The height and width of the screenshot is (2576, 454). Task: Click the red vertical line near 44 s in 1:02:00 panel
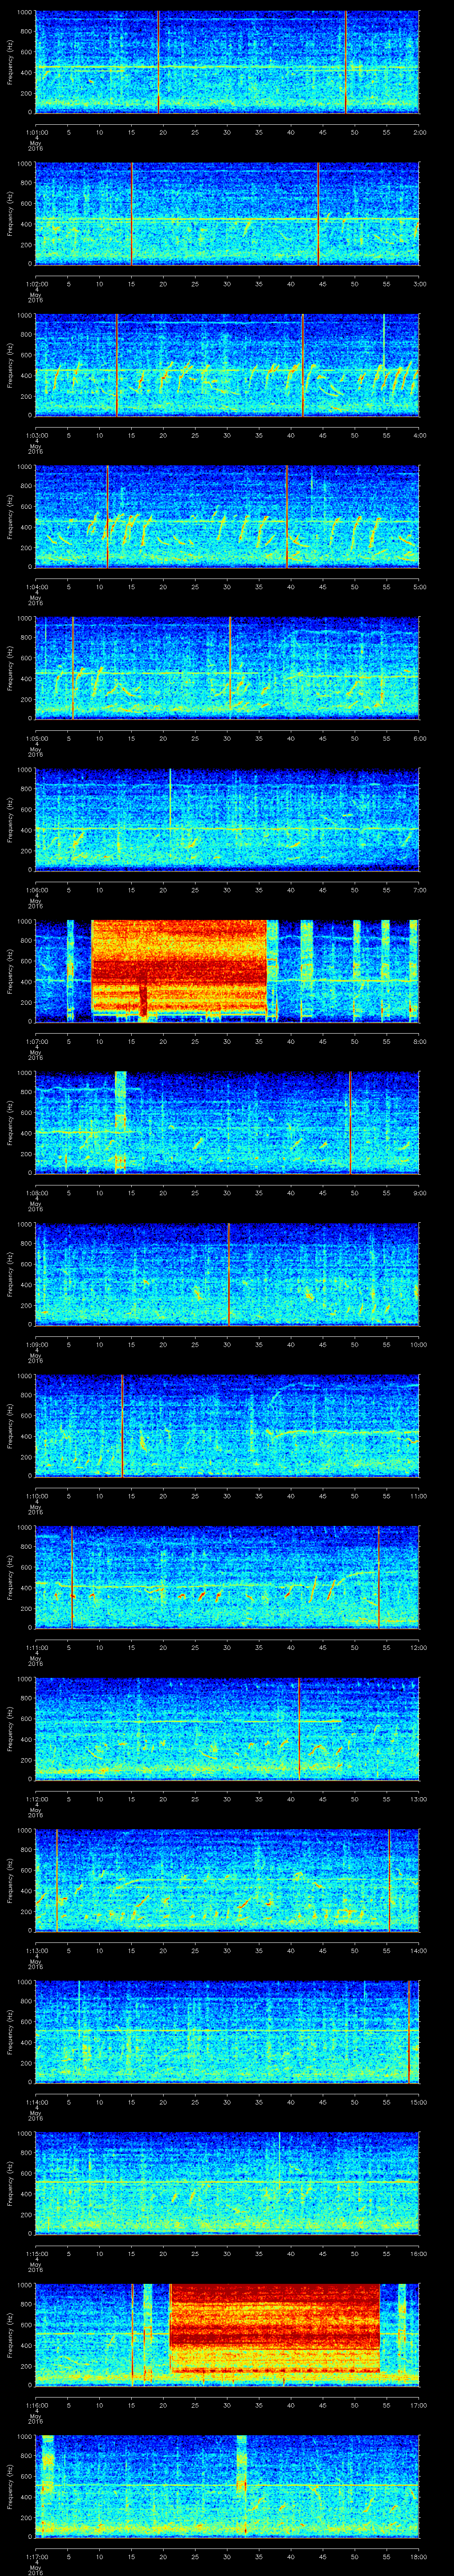[x=318, y=214]
